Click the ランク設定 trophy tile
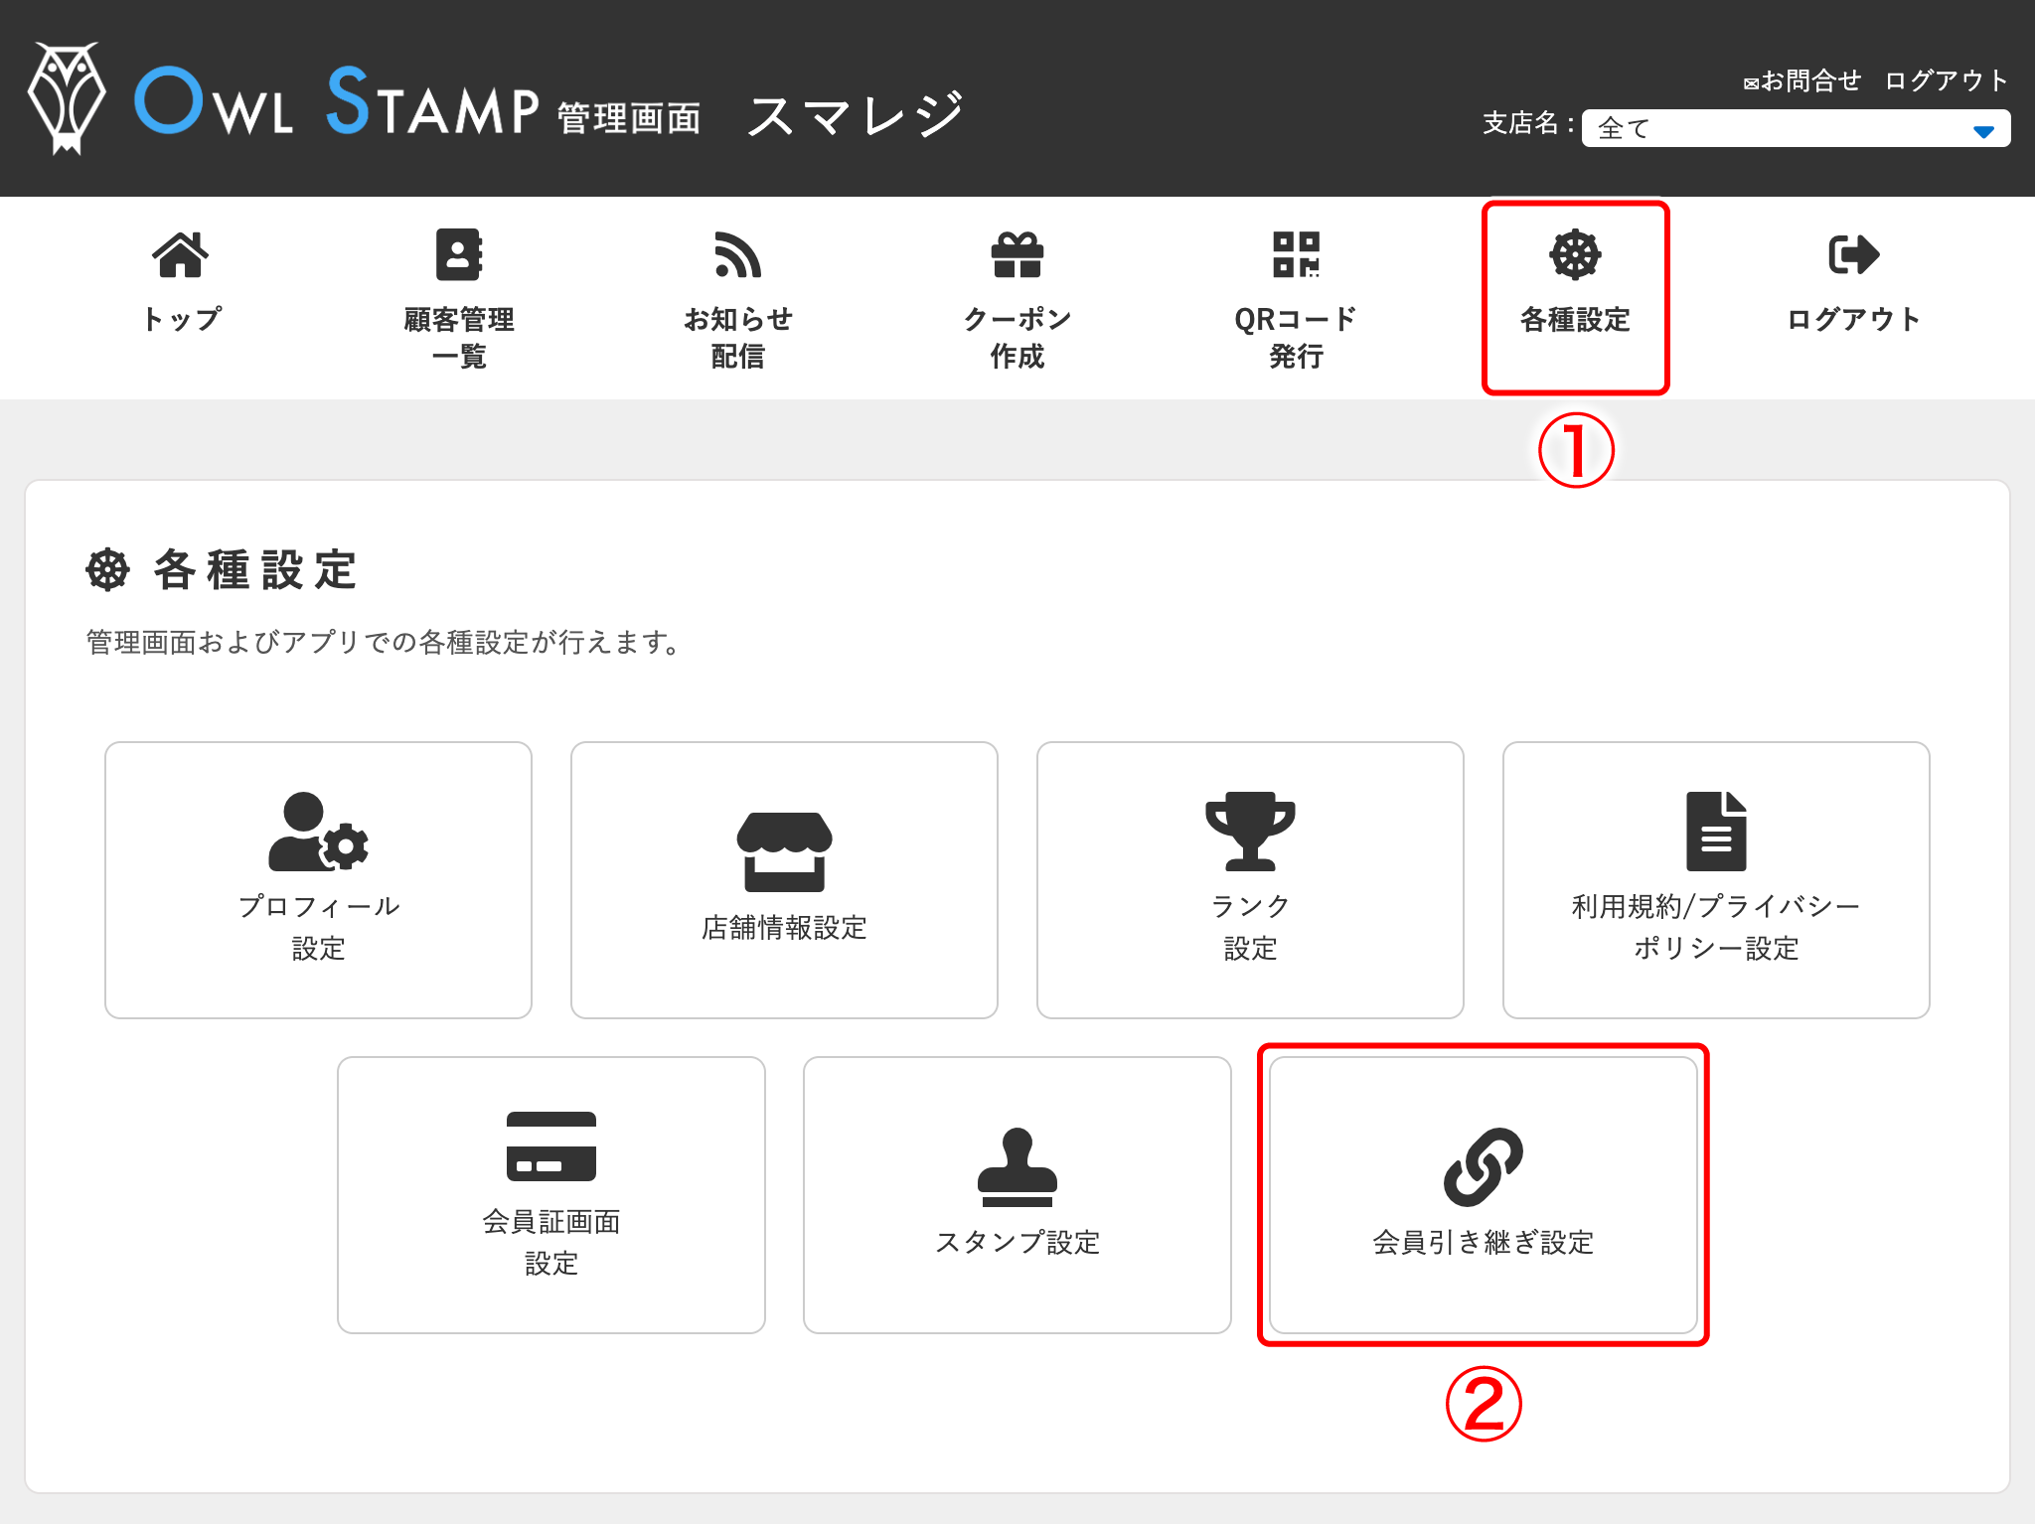Screen dimensions: 2035x1524 coord(1250,879)
